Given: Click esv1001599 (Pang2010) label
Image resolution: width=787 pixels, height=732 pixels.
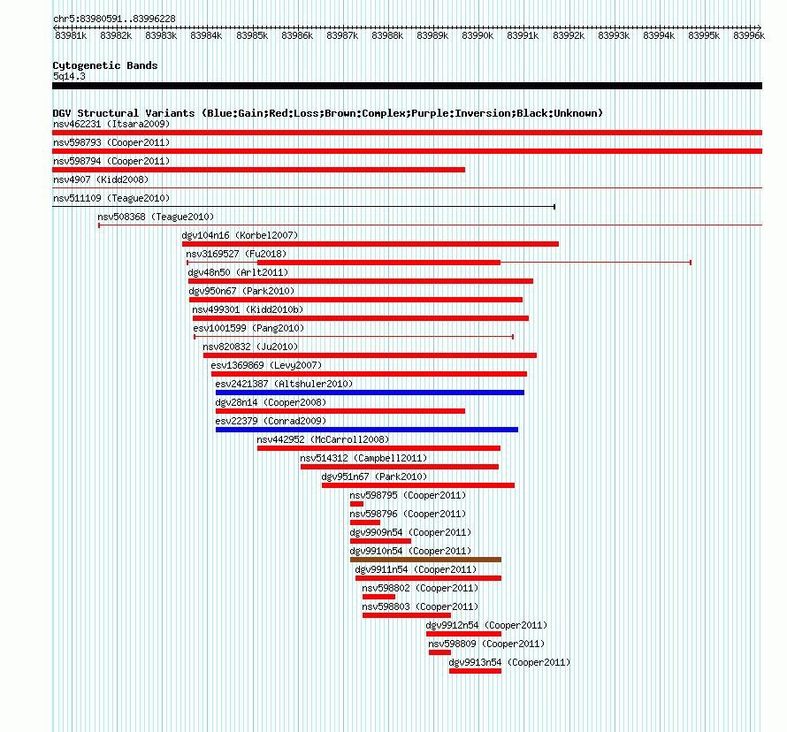Looking at the screenshot, I should pos(248,328).
